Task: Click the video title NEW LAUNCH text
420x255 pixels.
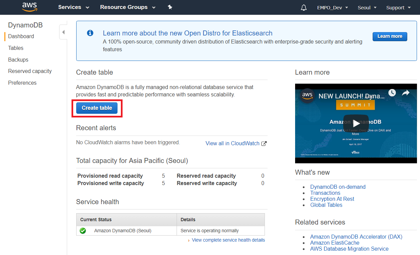Action: (x=352, y=96)
